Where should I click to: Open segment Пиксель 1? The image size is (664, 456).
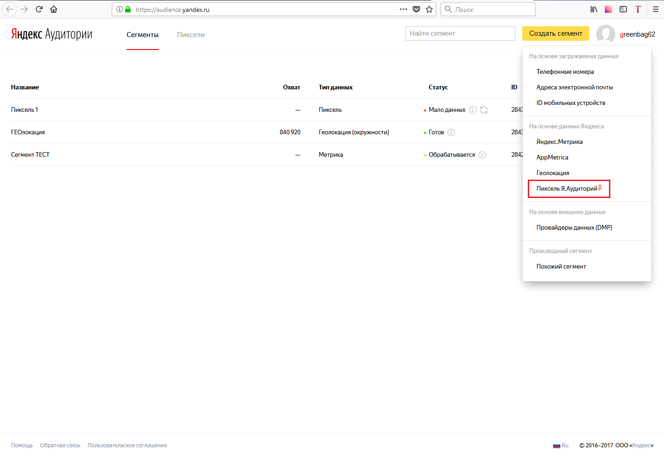[x=25, y=110]
